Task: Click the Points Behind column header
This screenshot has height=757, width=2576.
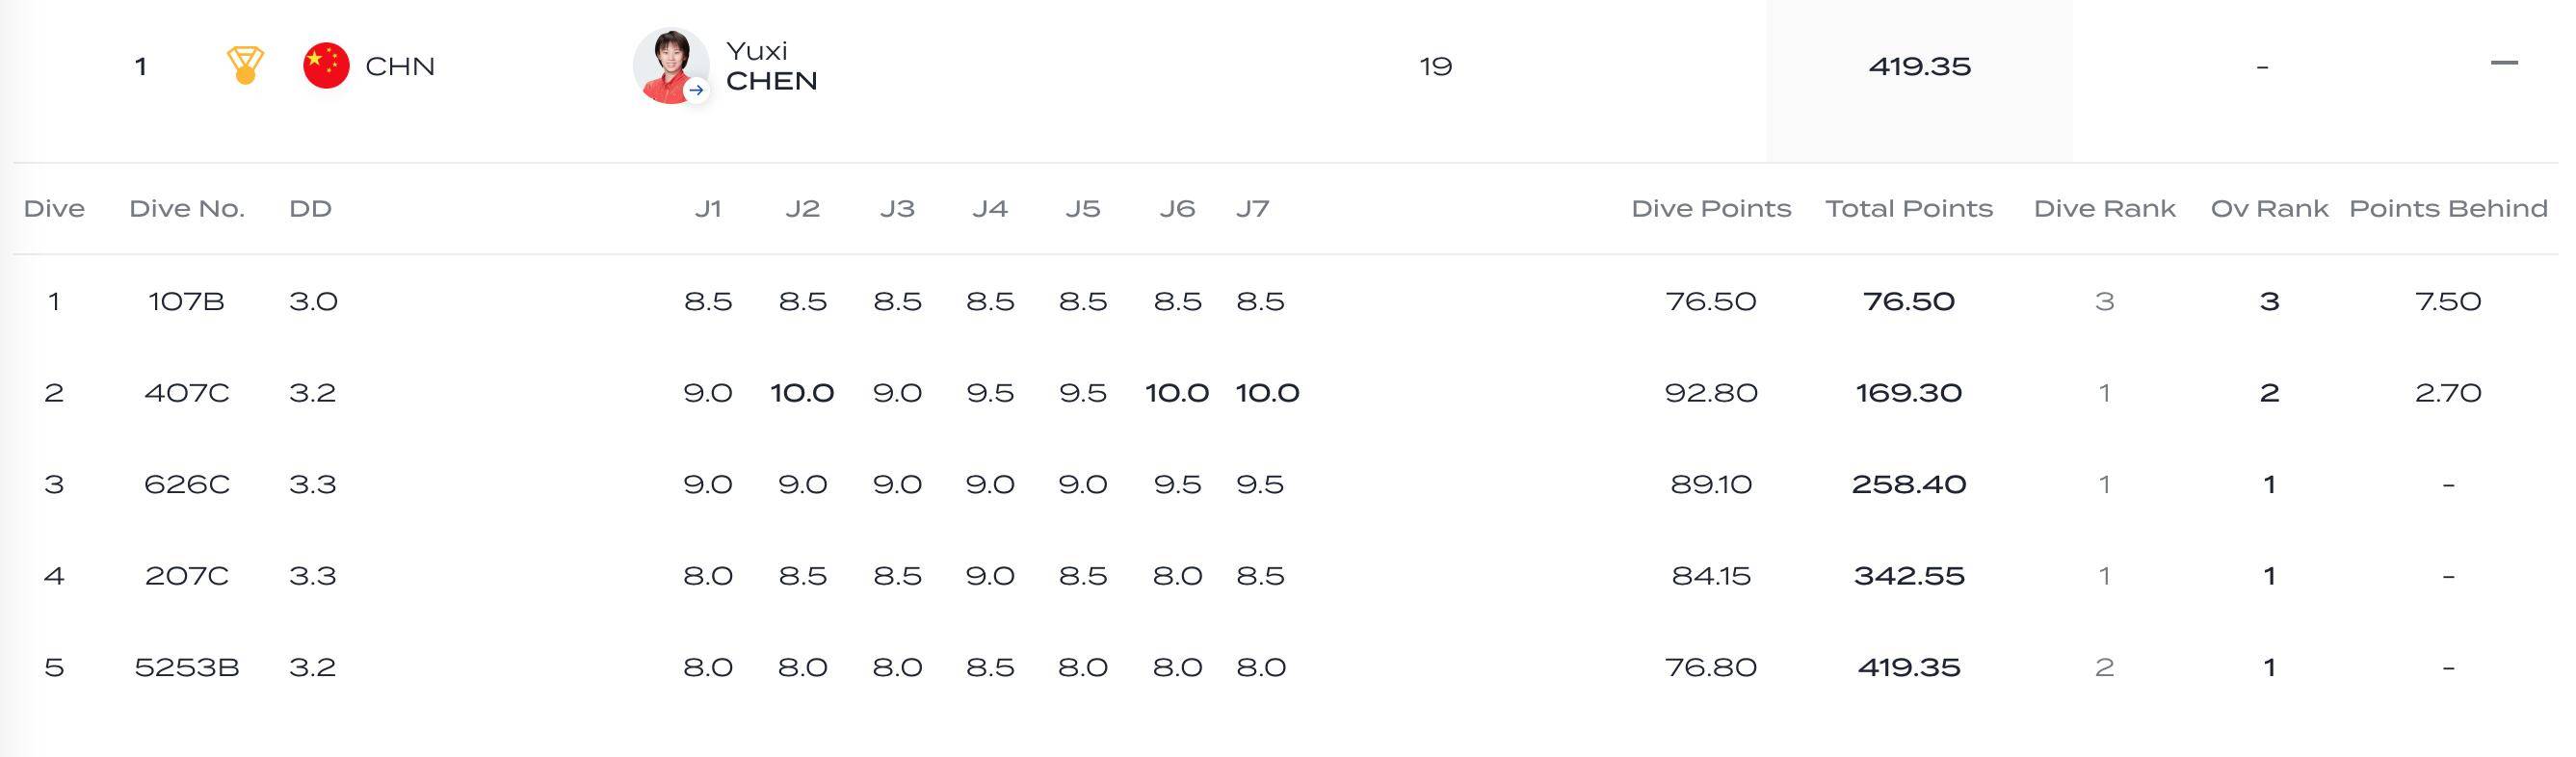Action: point(2448,208)
